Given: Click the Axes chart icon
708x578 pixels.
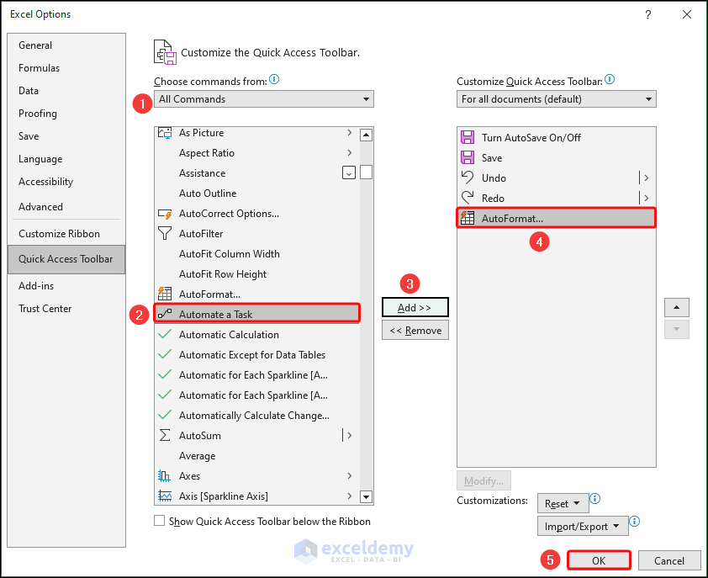Looking at the screenshot, I should coord(165,476).
